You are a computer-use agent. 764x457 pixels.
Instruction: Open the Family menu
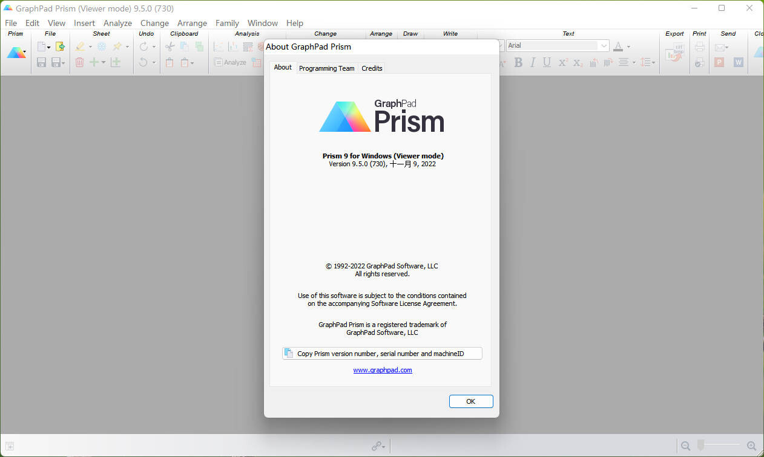coord(227,23)
